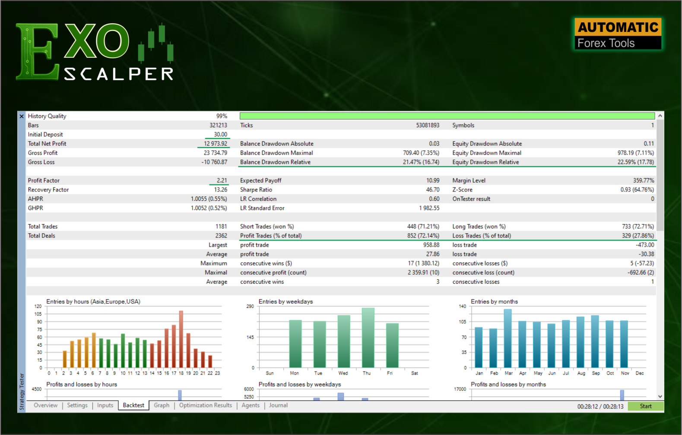Click the elapsed time 00:28:12 / 00:28:13

[x=600, y=407]
